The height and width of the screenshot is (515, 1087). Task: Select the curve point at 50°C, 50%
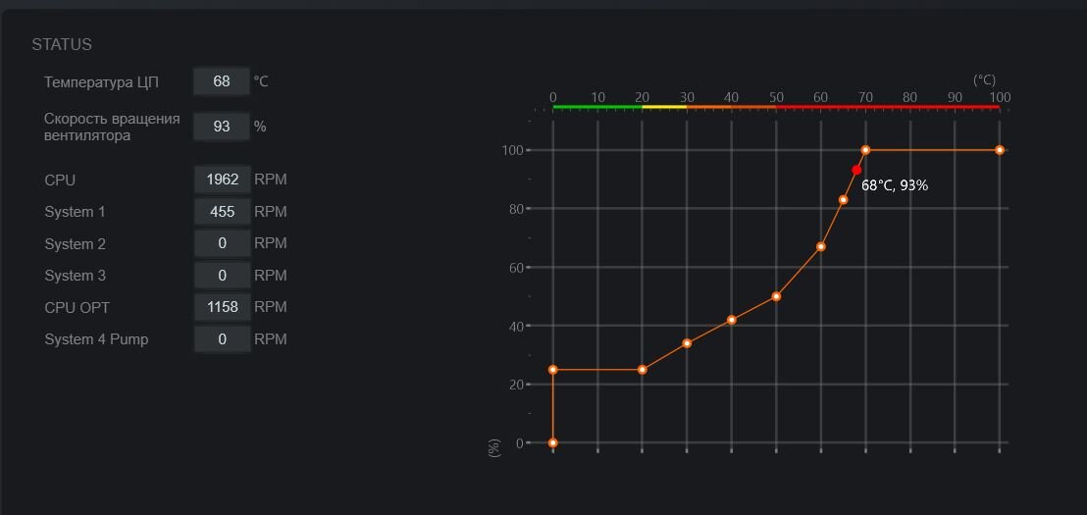point(776,296)
